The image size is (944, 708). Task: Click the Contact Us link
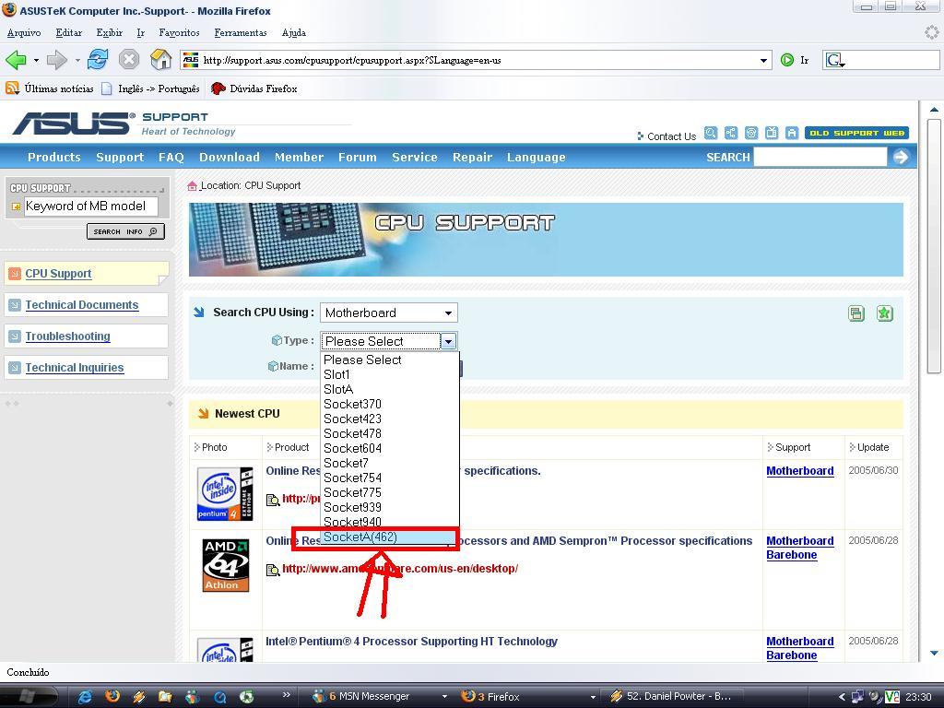tap(671, 136)
